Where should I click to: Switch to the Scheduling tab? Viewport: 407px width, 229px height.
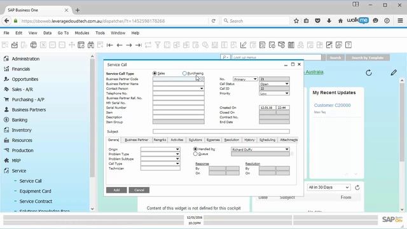[x=267, y=140]
